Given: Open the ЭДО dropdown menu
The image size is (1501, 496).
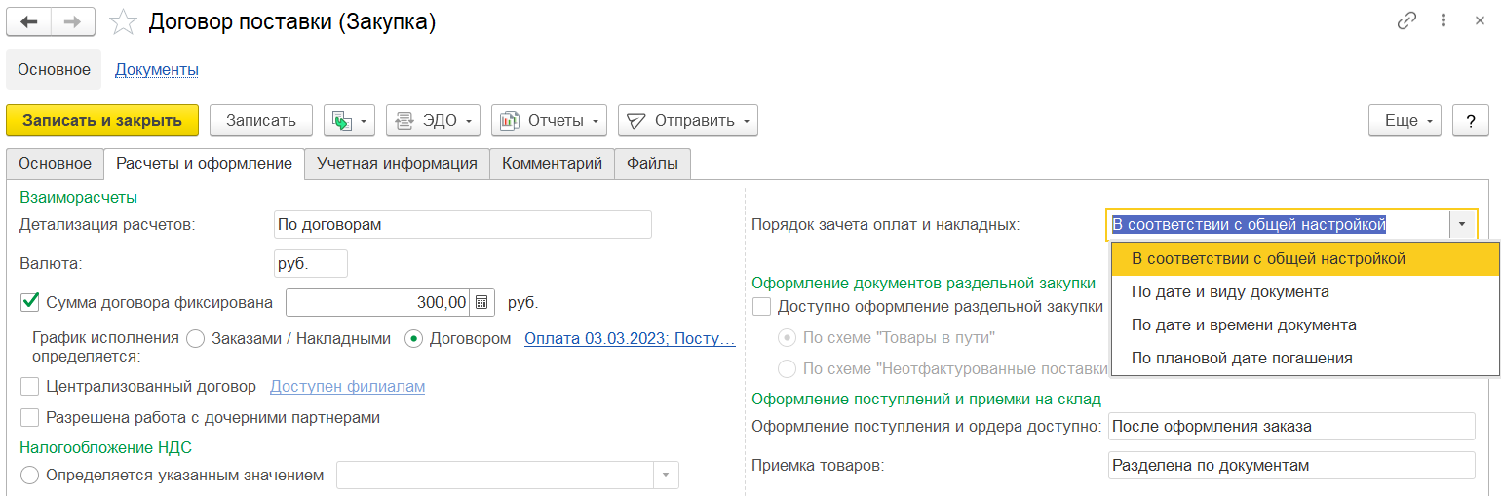Looking at the screenshot, I should (434, 121).
